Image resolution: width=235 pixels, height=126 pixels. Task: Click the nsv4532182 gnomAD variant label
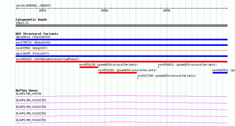pyautogui.click(x=128, y=70)
